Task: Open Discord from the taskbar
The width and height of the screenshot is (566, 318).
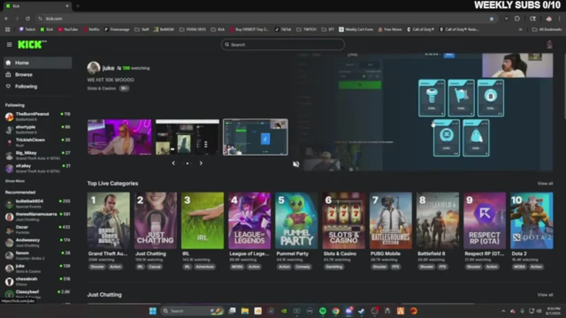Action: click(349, 311)
